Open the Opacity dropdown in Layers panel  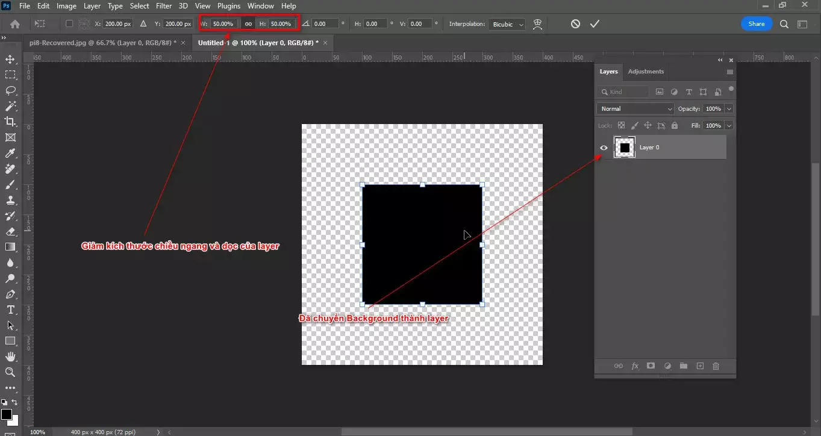coord(729,108)
